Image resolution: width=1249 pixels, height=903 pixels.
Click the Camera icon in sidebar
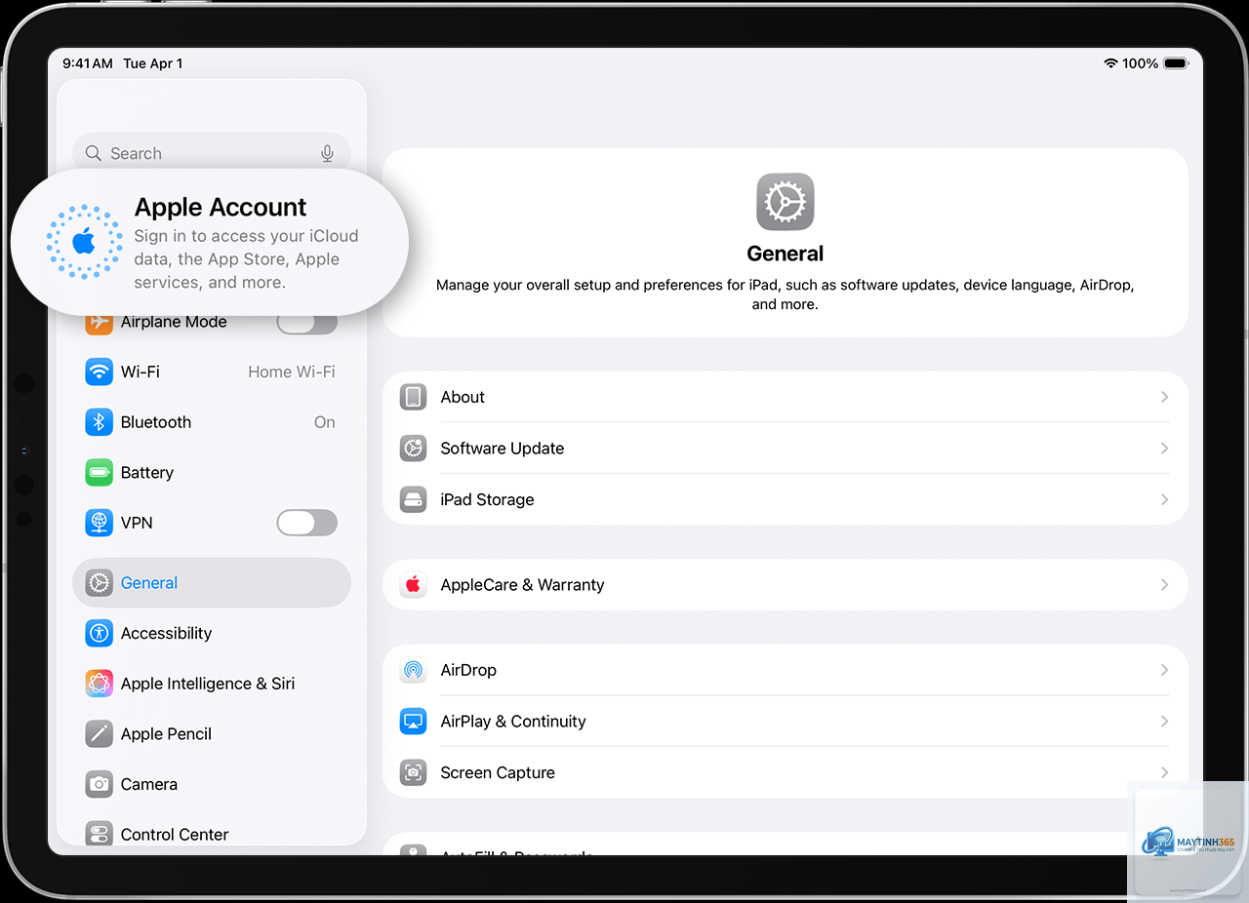[x=99, y=784]
